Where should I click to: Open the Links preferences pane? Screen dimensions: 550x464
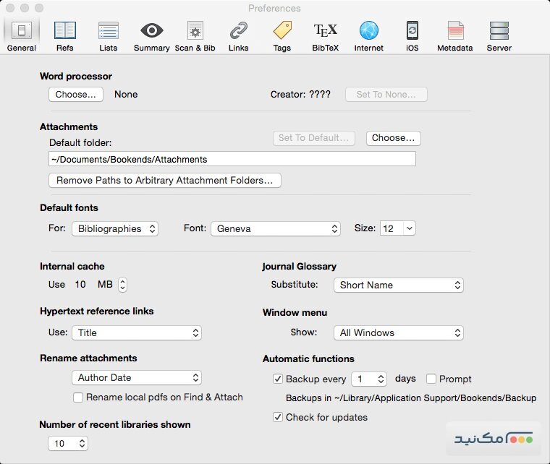pos(238,36)
